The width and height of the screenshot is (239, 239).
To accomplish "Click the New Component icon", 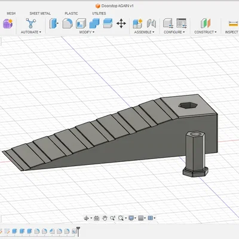I will tap(137, 23).
